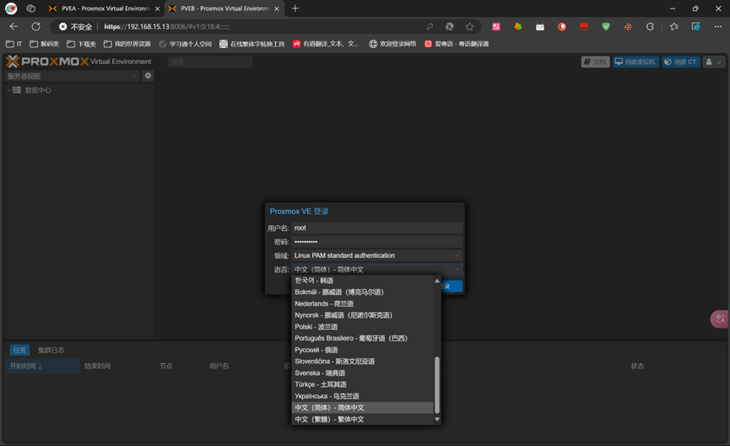Open the red storefront extension icon
The image size is (730, 446).
pyautogui.click(x=584, y=26)
